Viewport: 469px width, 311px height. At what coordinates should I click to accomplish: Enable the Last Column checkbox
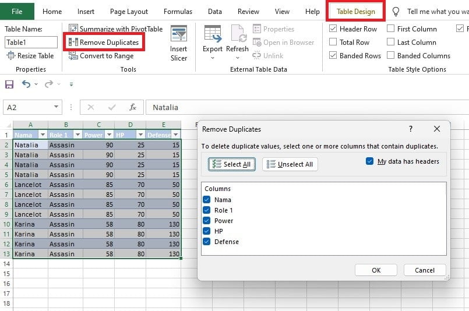pos(390,42)
